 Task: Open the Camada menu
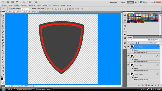[24, 5]
